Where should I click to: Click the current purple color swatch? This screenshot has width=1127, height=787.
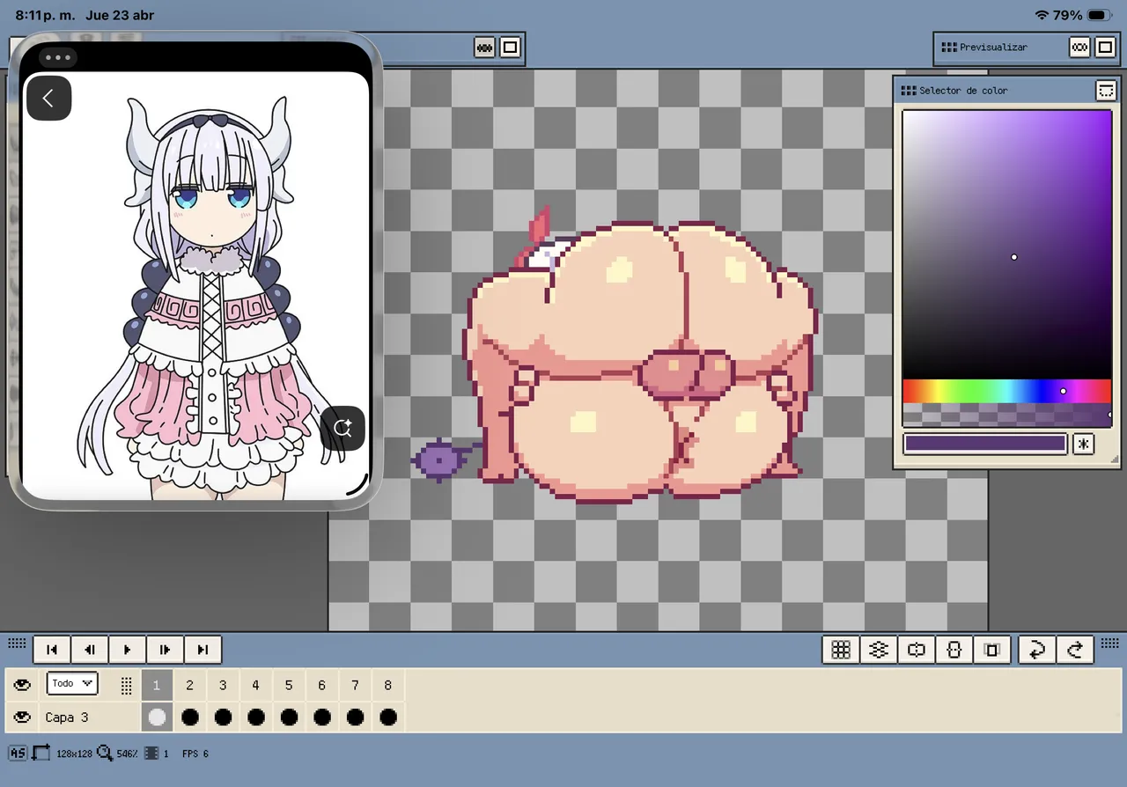pyautogui.click(x=985, y=444)
